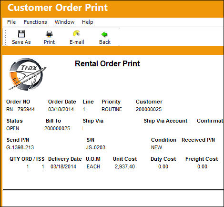Click the E-mail icon in the toolbar
224x207 pixels.
[x=77, y=33]
